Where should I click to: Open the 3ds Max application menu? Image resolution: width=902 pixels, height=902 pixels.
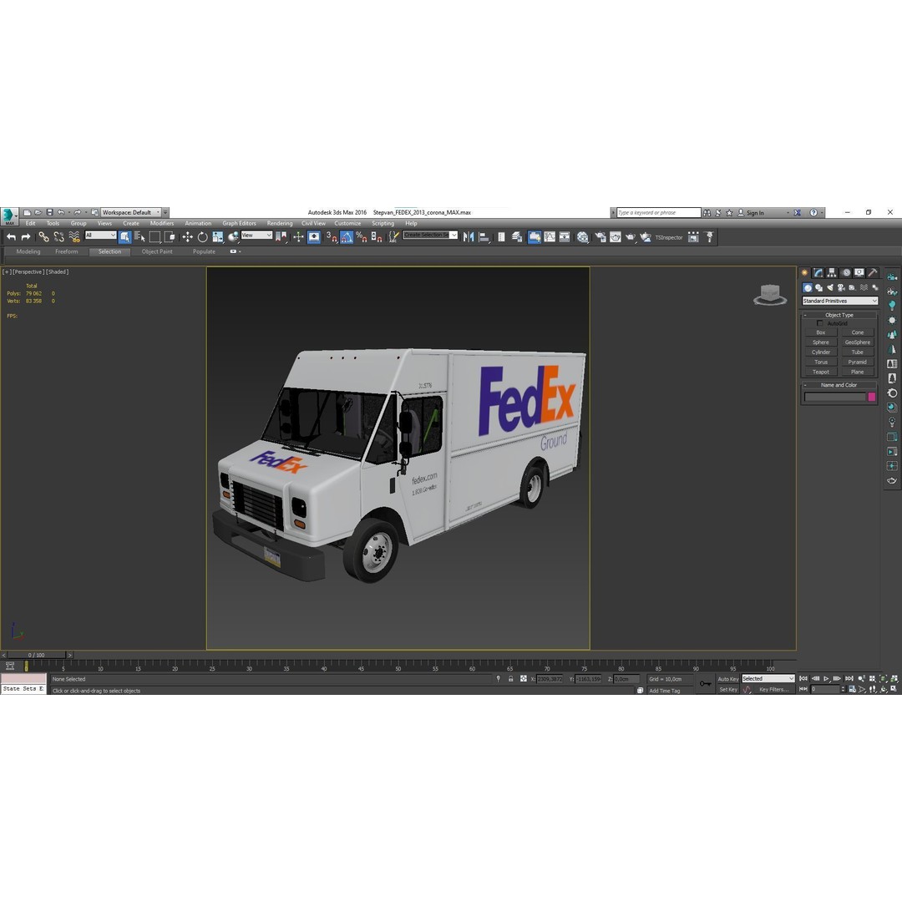[x=8, y=215]
